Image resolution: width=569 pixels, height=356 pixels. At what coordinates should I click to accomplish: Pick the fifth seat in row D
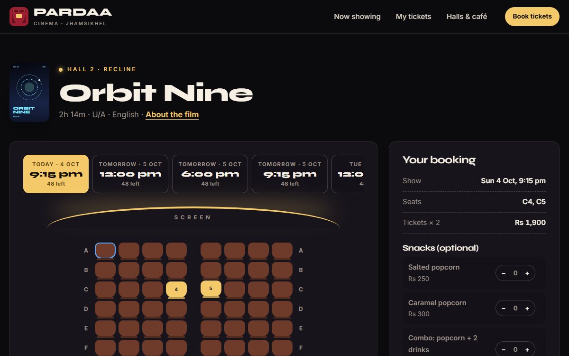coord(211,309)
